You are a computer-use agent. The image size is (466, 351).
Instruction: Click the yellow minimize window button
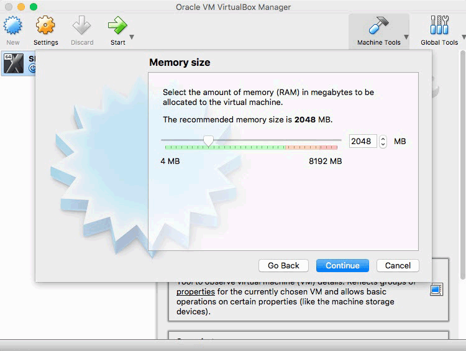tap(21, 7)
